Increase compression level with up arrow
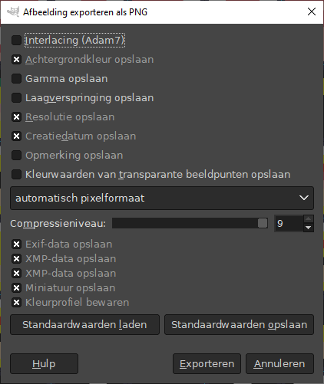 tap(309, 219)
